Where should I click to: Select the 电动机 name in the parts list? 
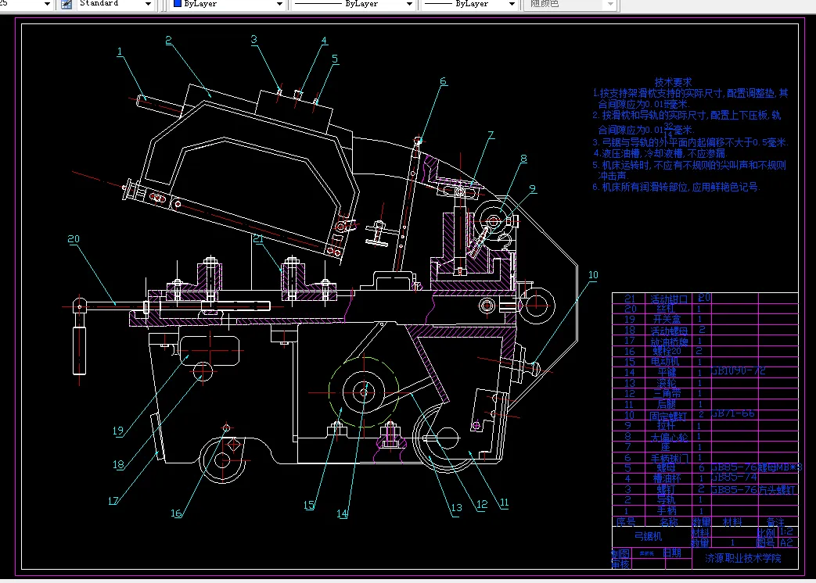(665, 362)
